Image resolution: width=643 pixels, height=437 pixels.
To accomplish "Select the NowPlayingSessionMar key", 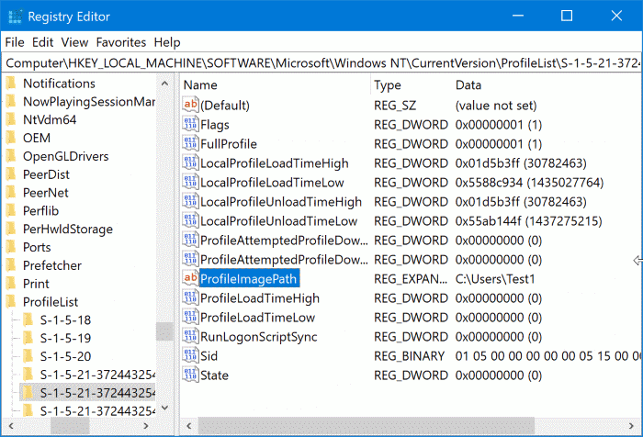I will [x=89, y=102].
